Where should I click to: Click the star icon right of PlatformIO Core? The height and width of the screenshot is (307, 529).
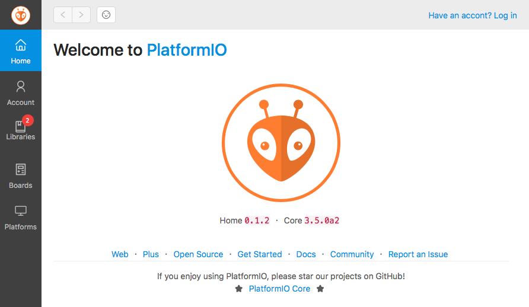pyautogui.click(x=320, y=289)
